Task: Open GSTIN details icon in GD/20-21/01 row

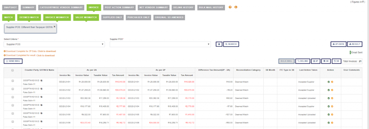Action: pyautogui.click(x=41, y=80)
